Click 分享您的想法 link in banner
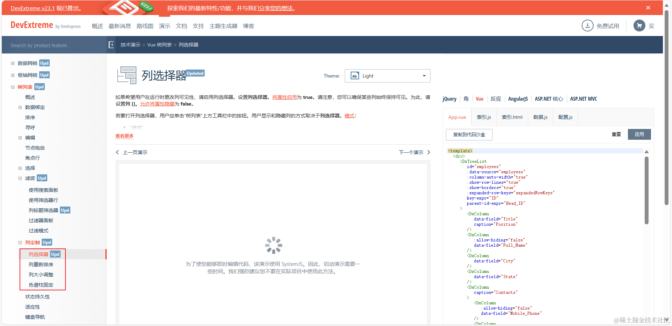 pyautogui.click(x=276, y=8)
